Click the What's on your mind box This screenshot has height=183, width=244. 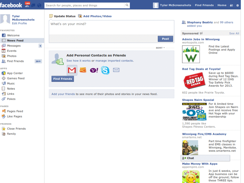coord(111,27)
